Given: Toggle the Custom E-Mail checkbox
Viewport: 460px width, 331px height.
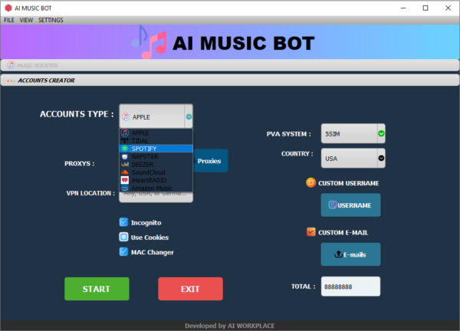Looking at the screenshot, I should (x=310, y=232).
